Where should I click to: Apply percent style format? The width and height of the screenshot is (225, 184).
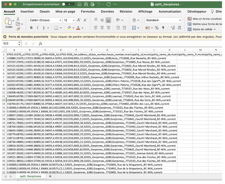tap(157, 28)
